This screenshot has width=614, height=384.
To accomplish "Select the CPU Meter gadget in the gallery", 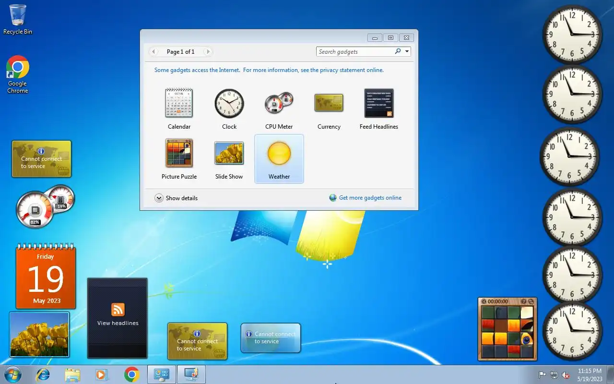I will tap(279, 109).
